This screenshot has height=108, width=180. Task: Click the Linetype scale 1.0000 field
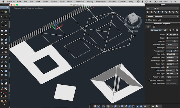pyautogui.click(x=172, y=44)
